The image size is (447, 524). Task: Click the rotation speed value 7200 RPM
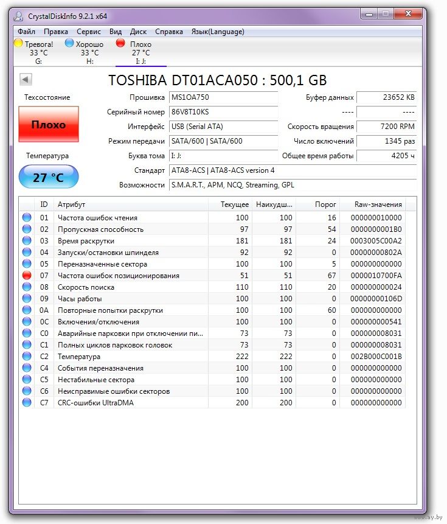click(387, 127)
